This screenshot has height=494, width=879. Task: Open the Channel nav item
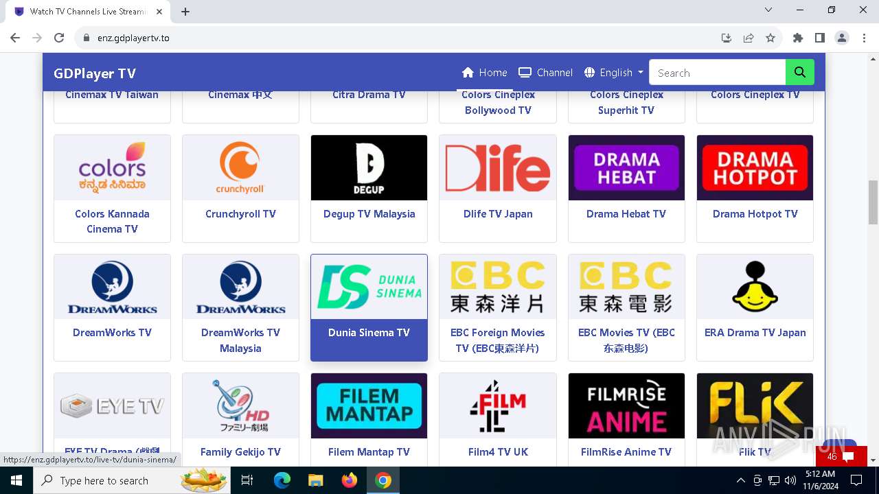point(545,73)
